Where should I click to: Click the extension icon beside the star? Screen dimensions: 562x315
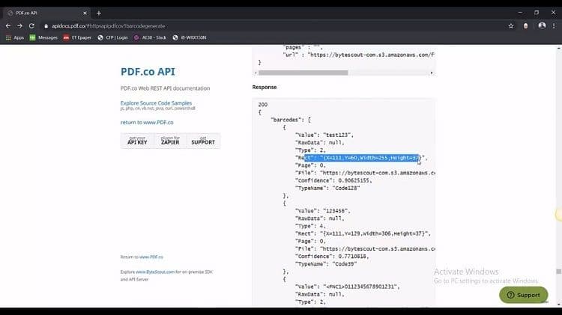tap(527, 25)
